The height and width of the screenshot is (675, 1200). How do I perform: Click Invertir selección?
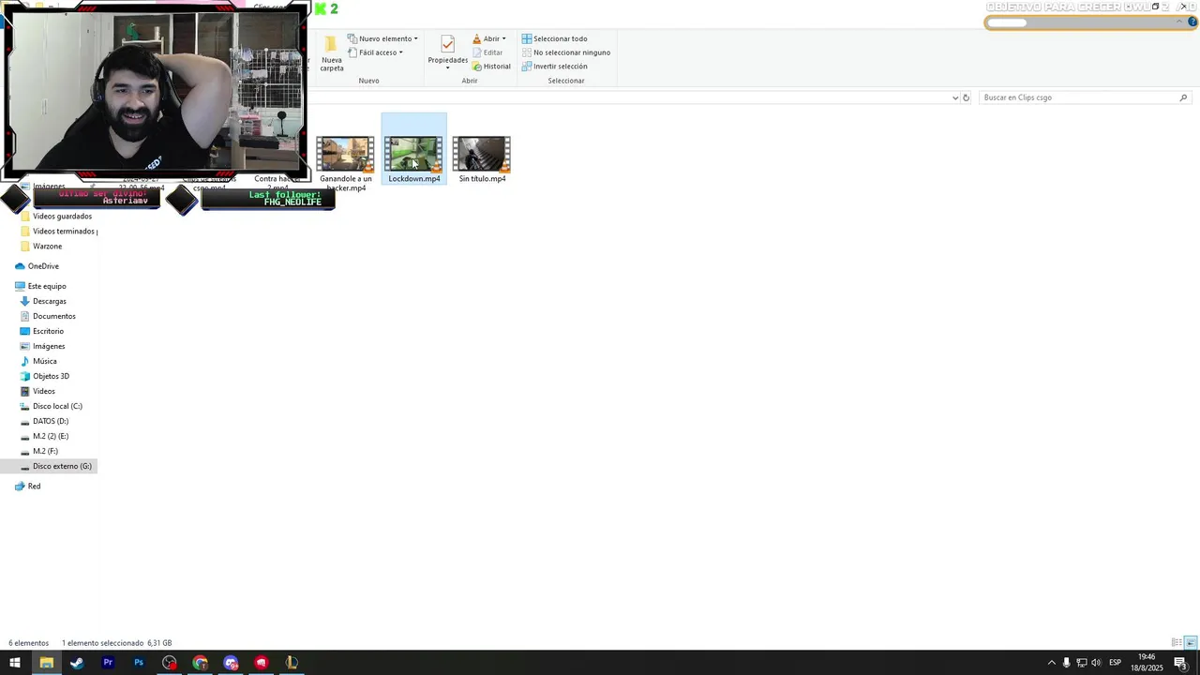(554, 67)
